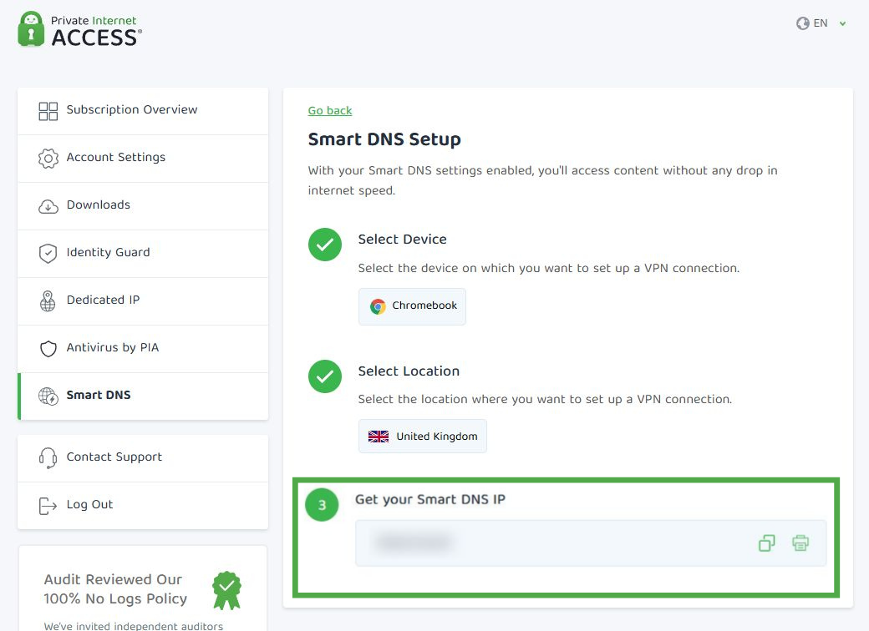Copy the Smart DNS IP address

(767, 543)
